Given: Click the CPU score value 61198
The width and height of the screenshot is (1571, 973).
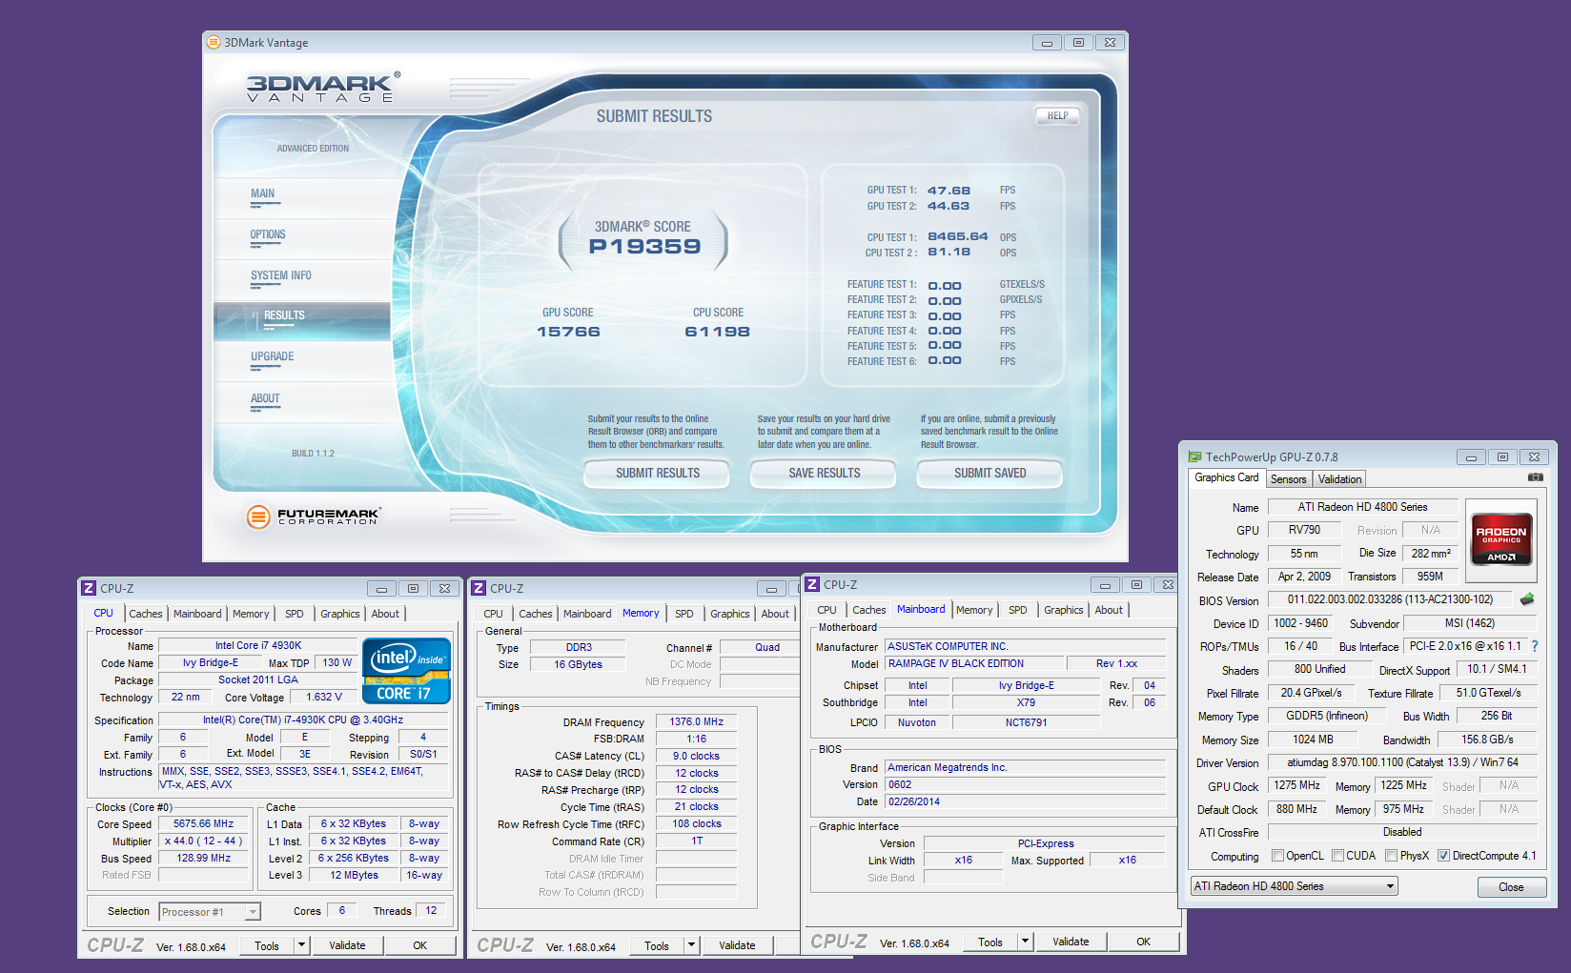Looking at the screenshot, I should click(717, 332).
